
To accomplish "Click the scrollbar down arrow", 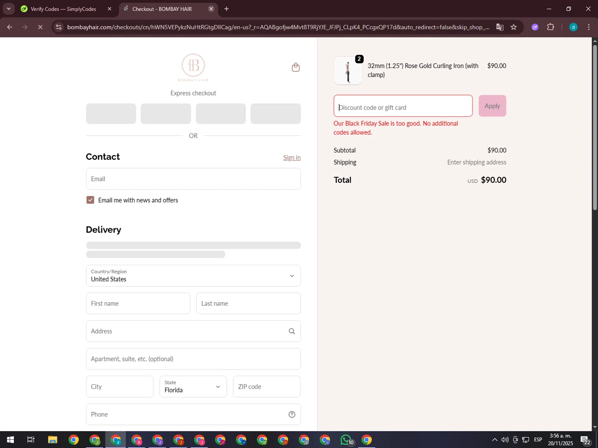I will click(x=595, y=427).
